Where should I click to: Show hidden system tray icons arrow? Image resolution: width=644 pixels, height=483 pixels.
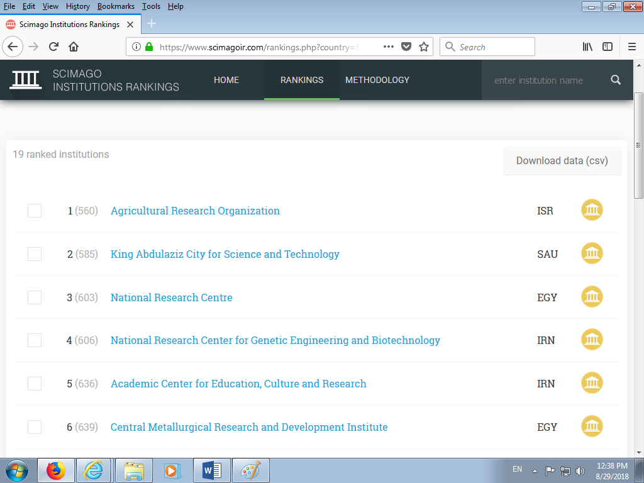[535, 470]
